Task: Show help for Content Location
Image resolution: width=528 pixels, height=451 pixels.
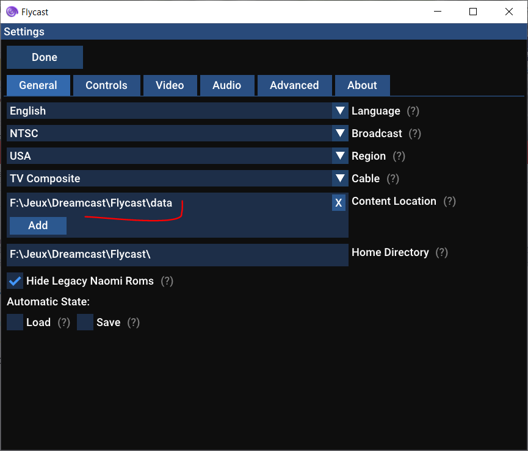Action: click(449, 201)
